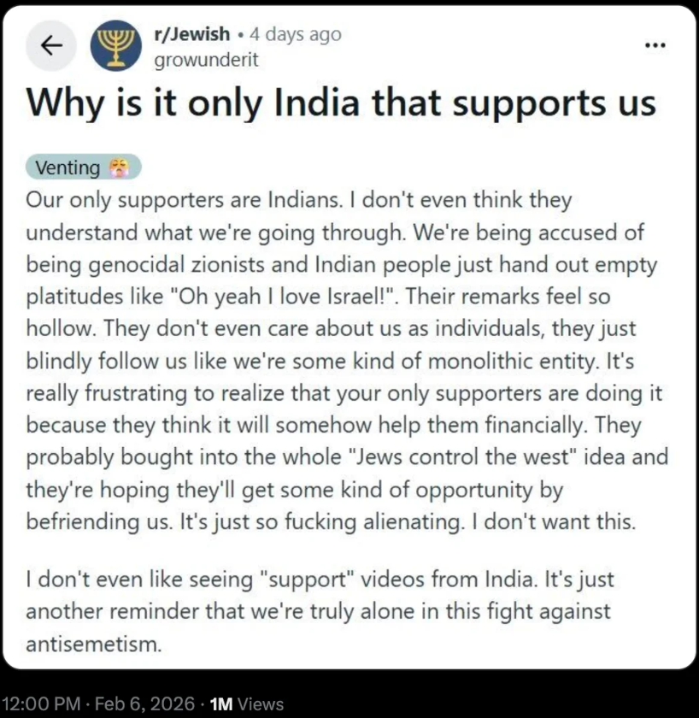Click the paragraph about "support" videos from India

(x=320, y=612)
